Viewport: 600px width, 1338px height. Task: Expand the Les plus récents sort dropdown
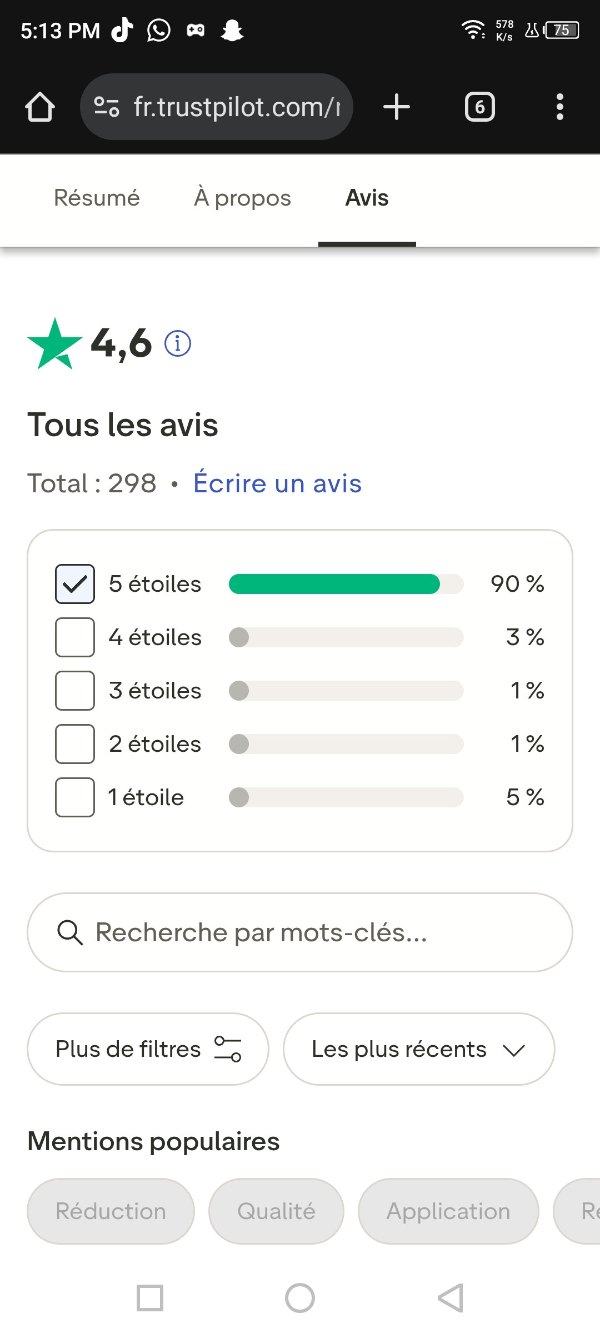pos(419,1049)
